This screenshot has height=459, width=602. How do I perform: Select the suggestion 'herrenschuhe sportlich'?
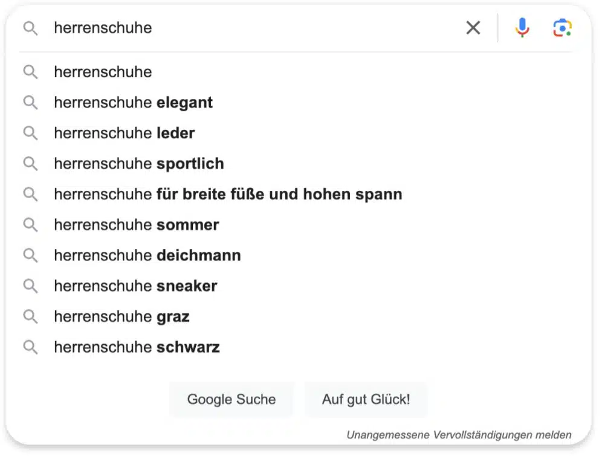pyautogui.click(x=139, y=163)
